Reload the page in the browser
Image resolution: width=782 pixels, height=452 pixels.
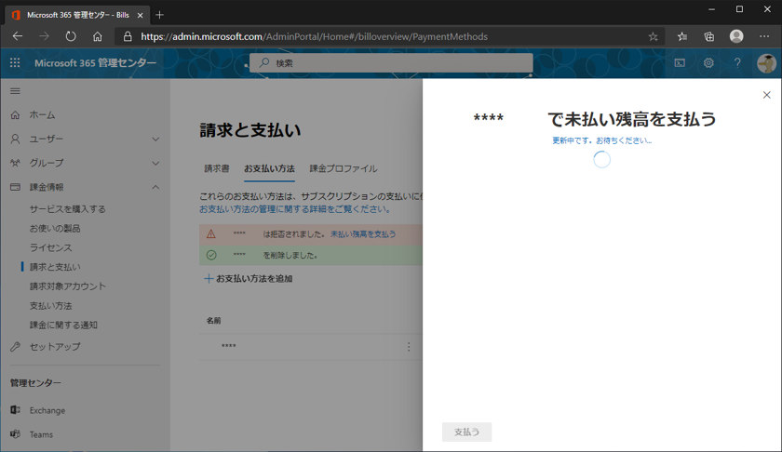point(71,36)
